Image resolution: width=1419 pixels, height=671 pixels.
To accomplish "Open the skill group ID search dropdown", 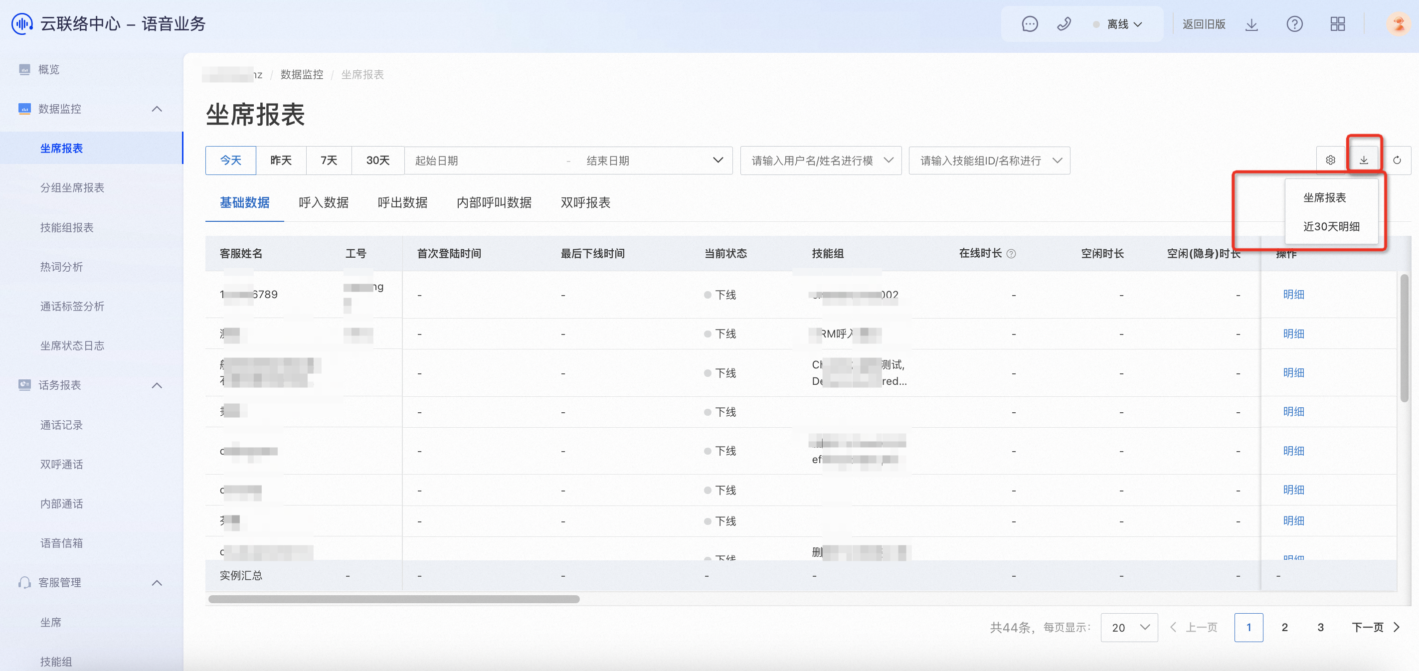I will point(989,161).
